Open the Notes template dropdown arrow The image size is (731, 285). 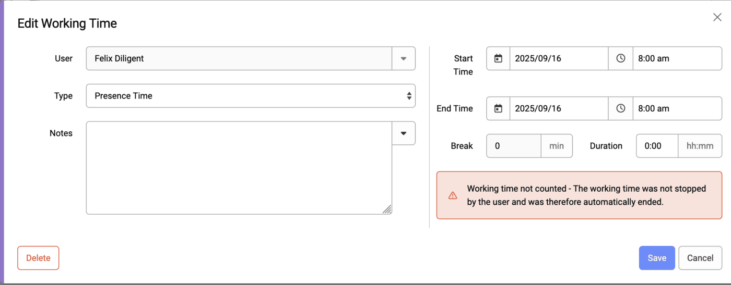pos(404,133)
